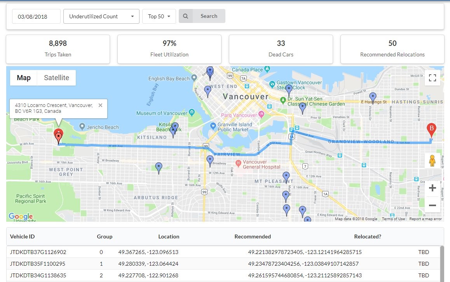Image resolution: width=450 pixels, height=282 pixels.
Task: Zoom out on the map
Action: coord(432,205)
